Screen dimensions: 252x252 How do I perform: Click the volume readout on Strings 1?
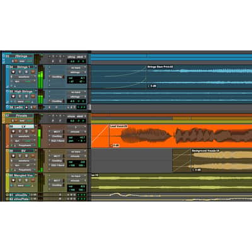tap(77, 78)
